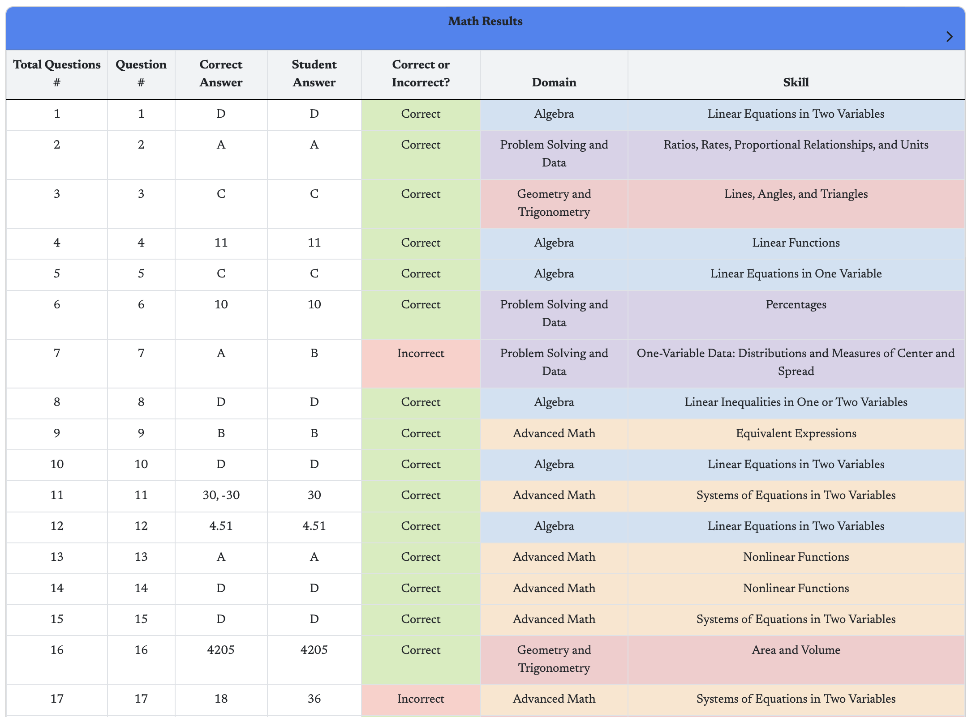Click the Math Results header title
The width and height of the screenshot is (972, 717).
click(485, 21)
